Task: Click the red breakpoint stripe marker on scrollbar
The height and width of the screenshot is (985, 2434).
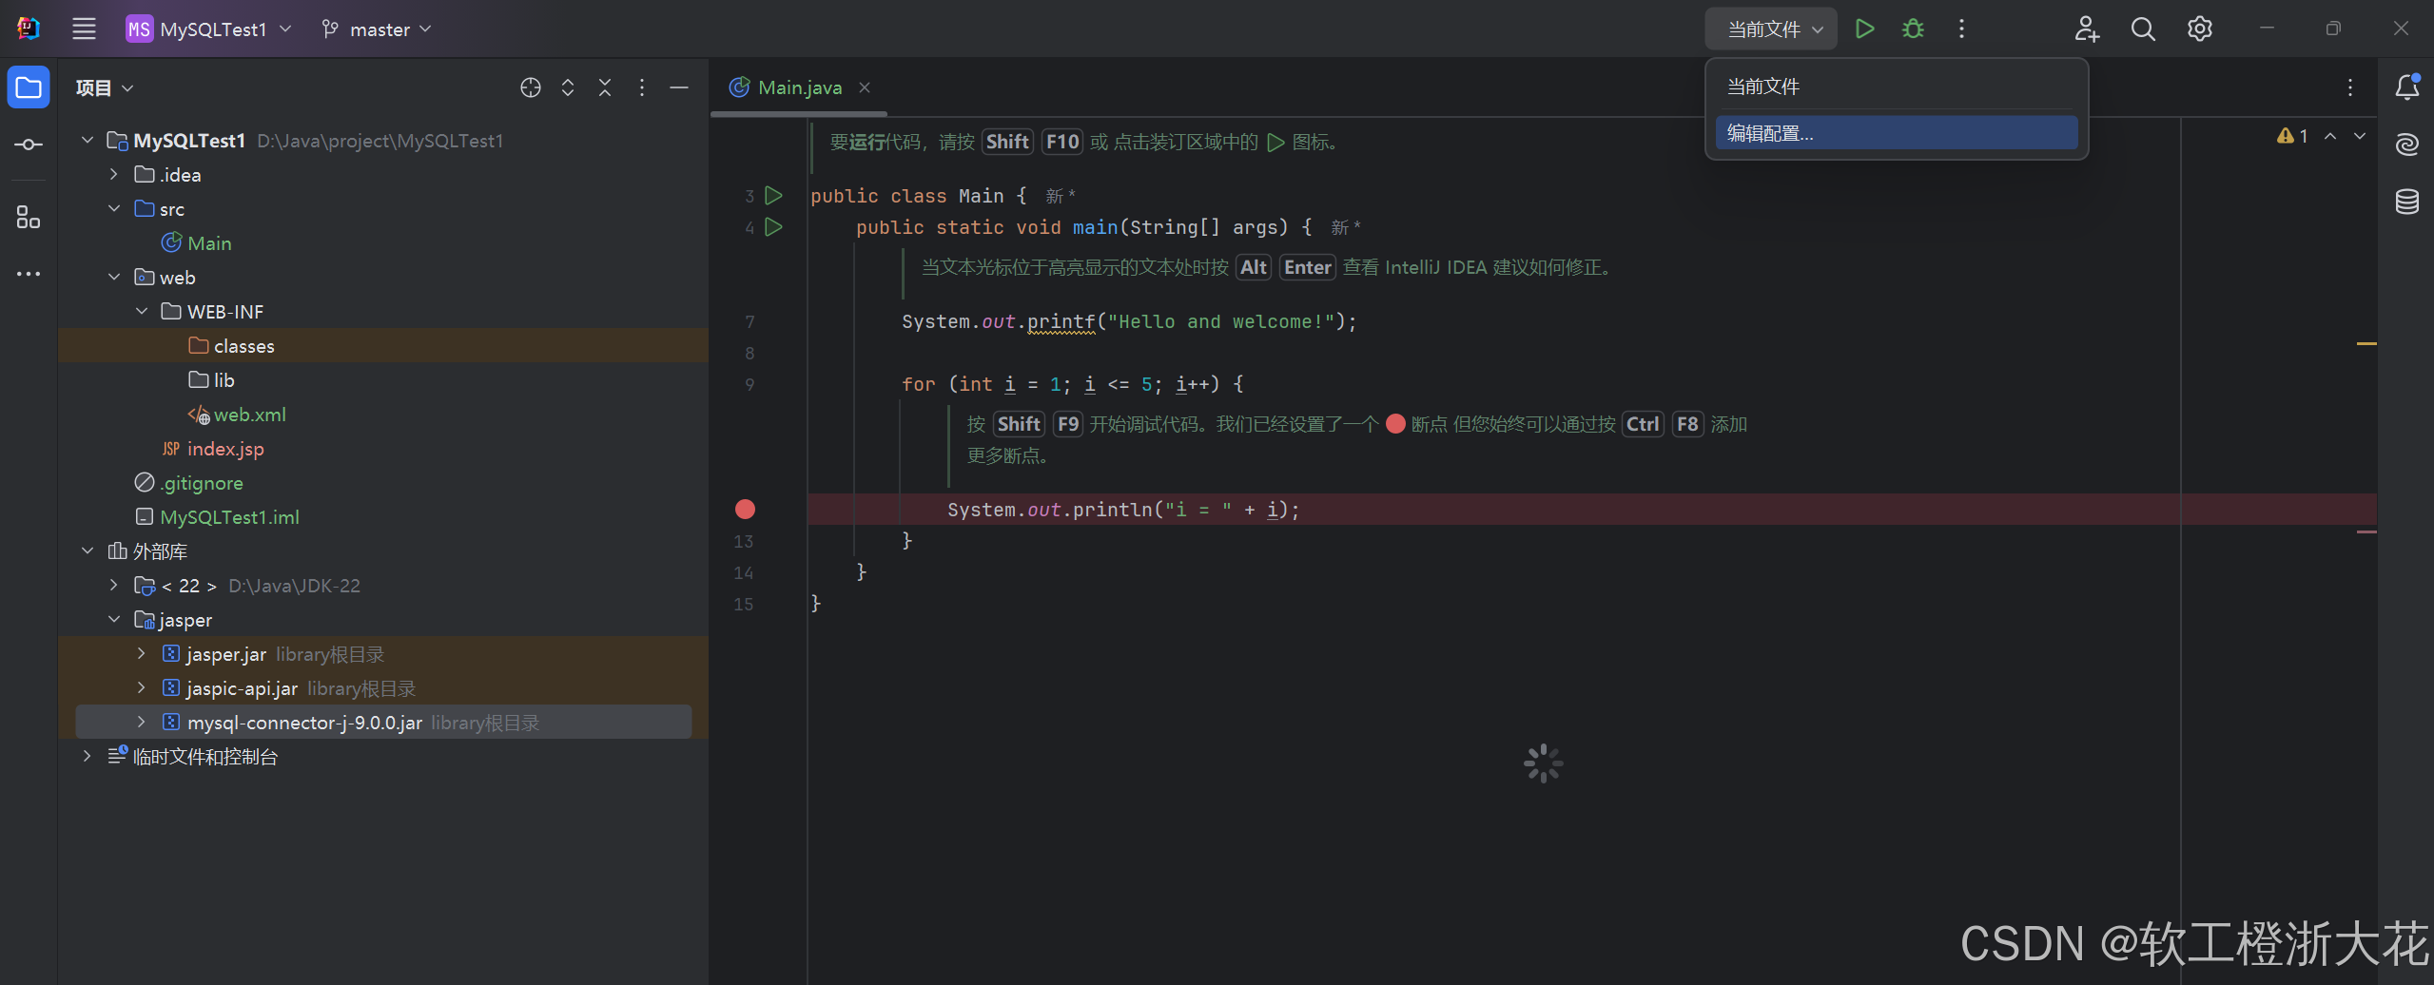Action: [2366, 531]
